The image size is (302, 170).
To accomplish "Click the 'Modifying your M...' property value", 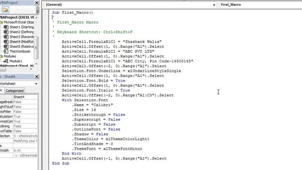I will [25, 141].
